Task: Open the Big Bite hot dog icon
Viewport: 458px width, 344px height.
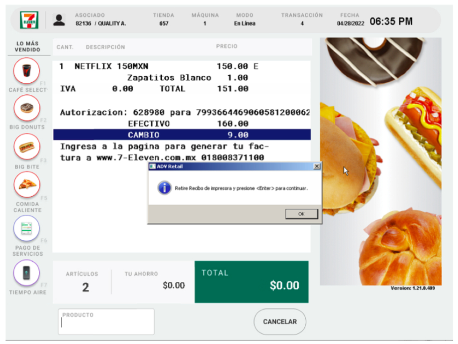Action: click(27, 147)
